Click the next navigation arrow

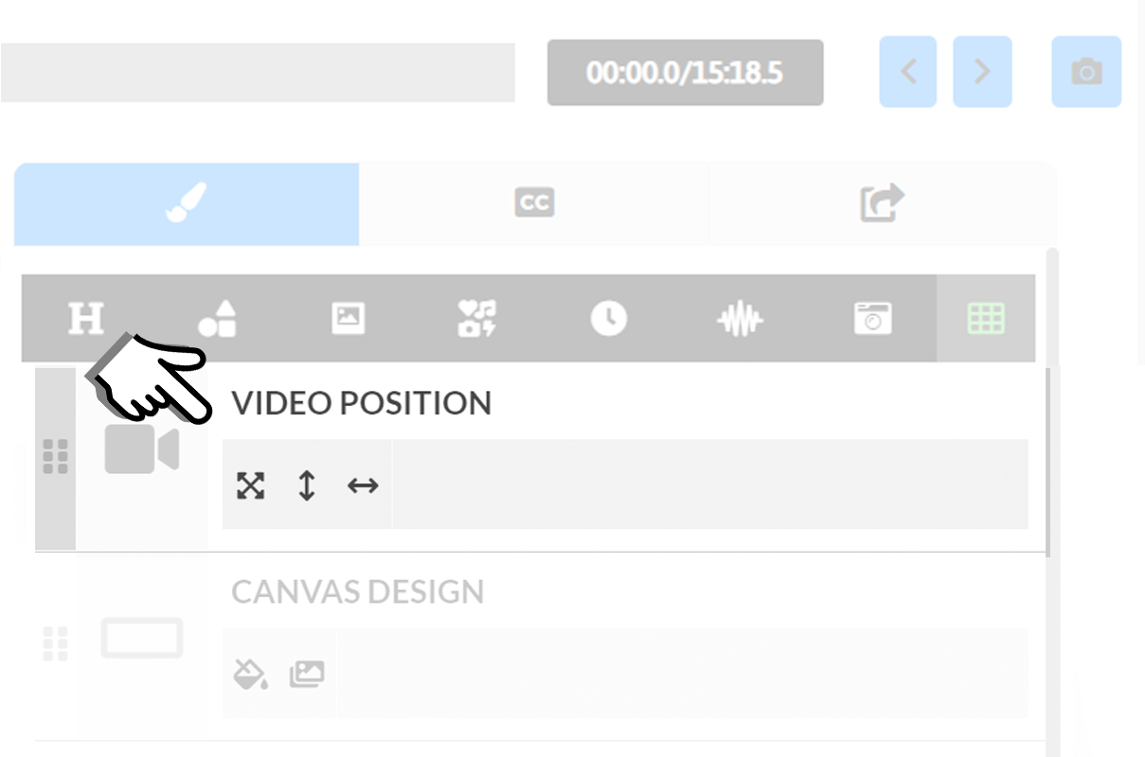tap(982, 71)
